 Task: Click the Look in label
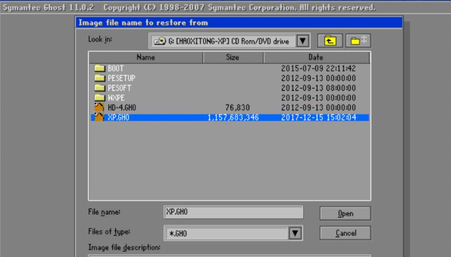pyautogui.click(x=100, y=39)
